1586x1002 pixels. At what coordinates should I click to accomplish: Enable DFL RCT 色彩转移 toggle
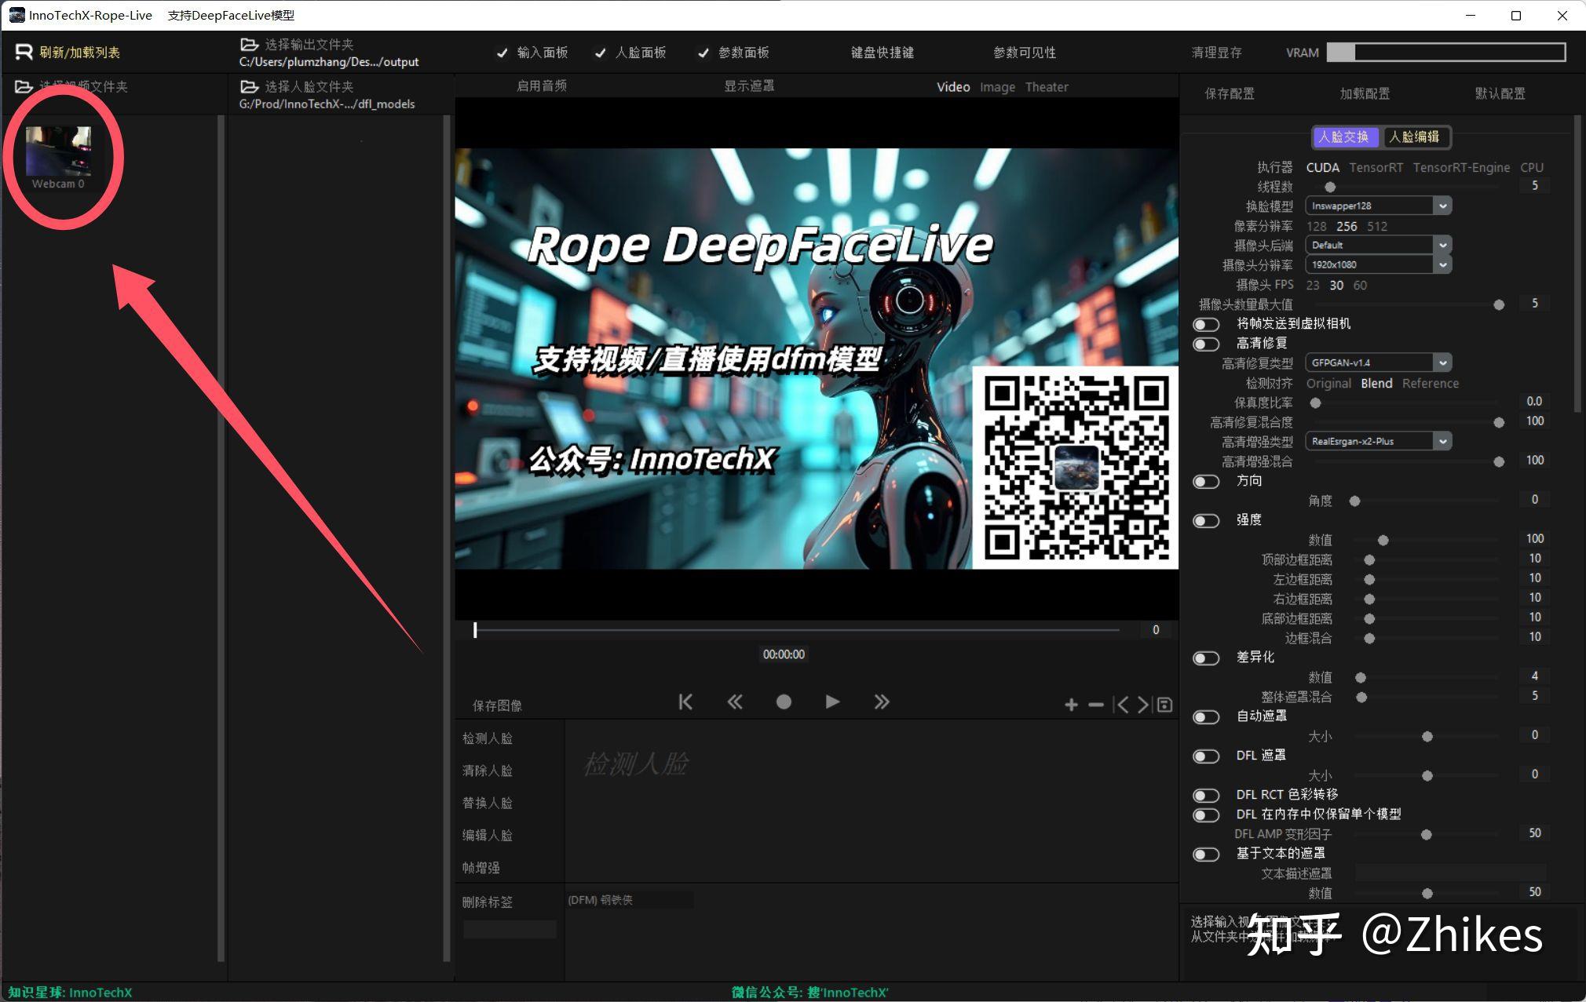[x=1206, y=795]
